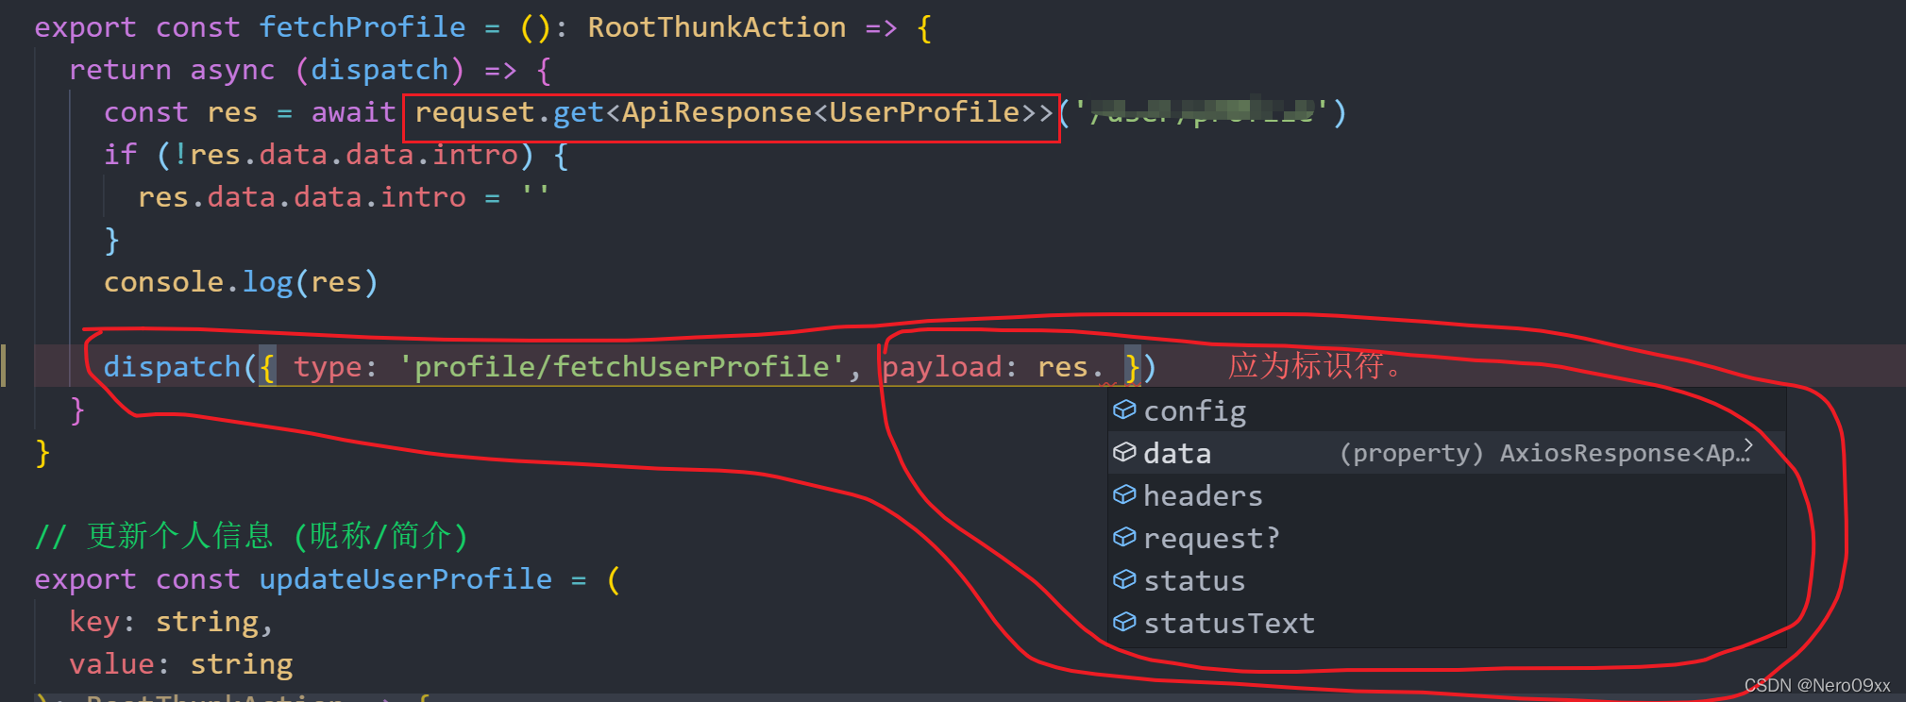Screen dimensions: 1906x702
Task: Select the config suggestion in autocomplete
Action: (x=1446, y=411)
